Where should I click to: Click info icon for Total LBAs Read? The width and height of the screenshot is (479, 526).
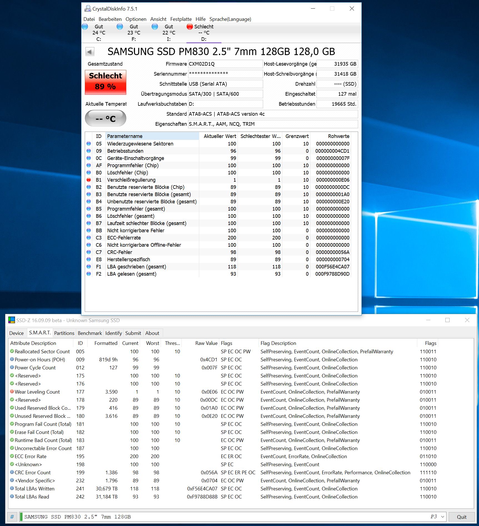[x=12, y=497]
